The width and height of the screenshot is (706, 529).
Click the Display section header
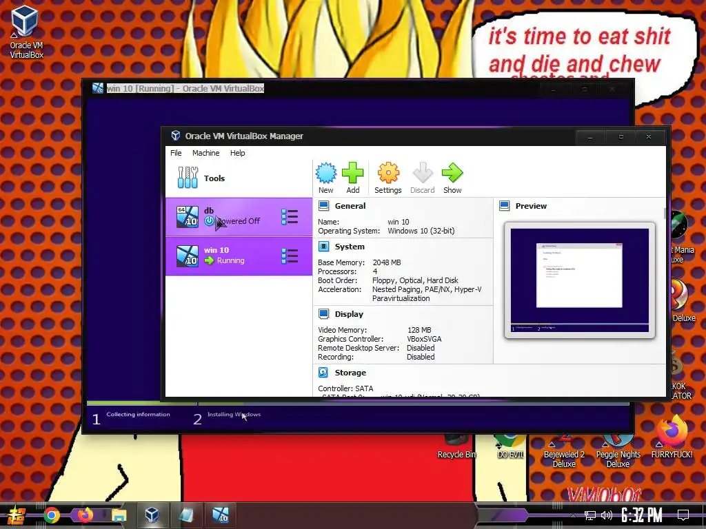coord(349,314)
